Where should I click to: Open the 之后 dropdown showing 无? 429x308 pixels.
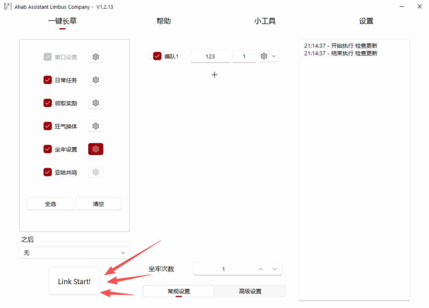point(74,253)
